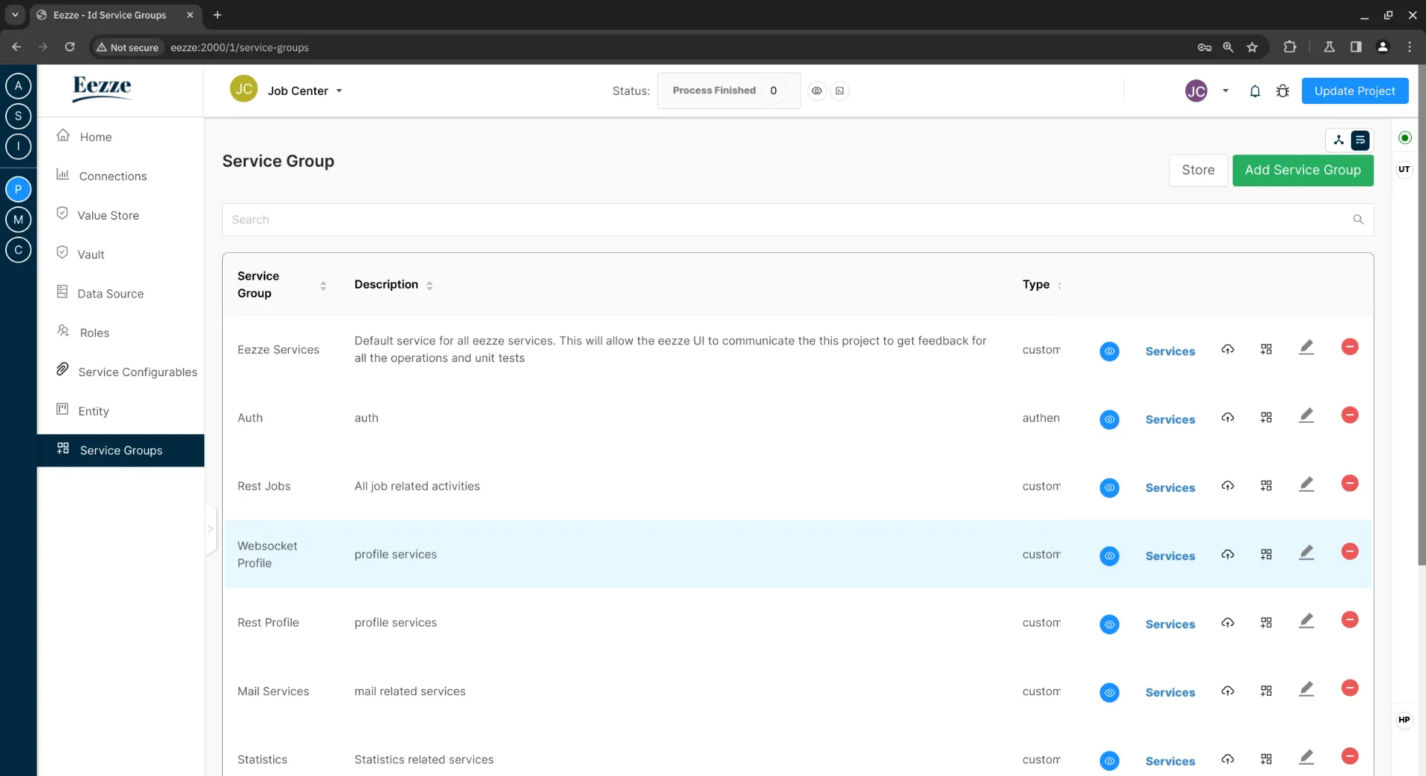This screenshot has height=776, width=1426.
Task: Click the eye toggle next to Process Finished
Action: 817,91
